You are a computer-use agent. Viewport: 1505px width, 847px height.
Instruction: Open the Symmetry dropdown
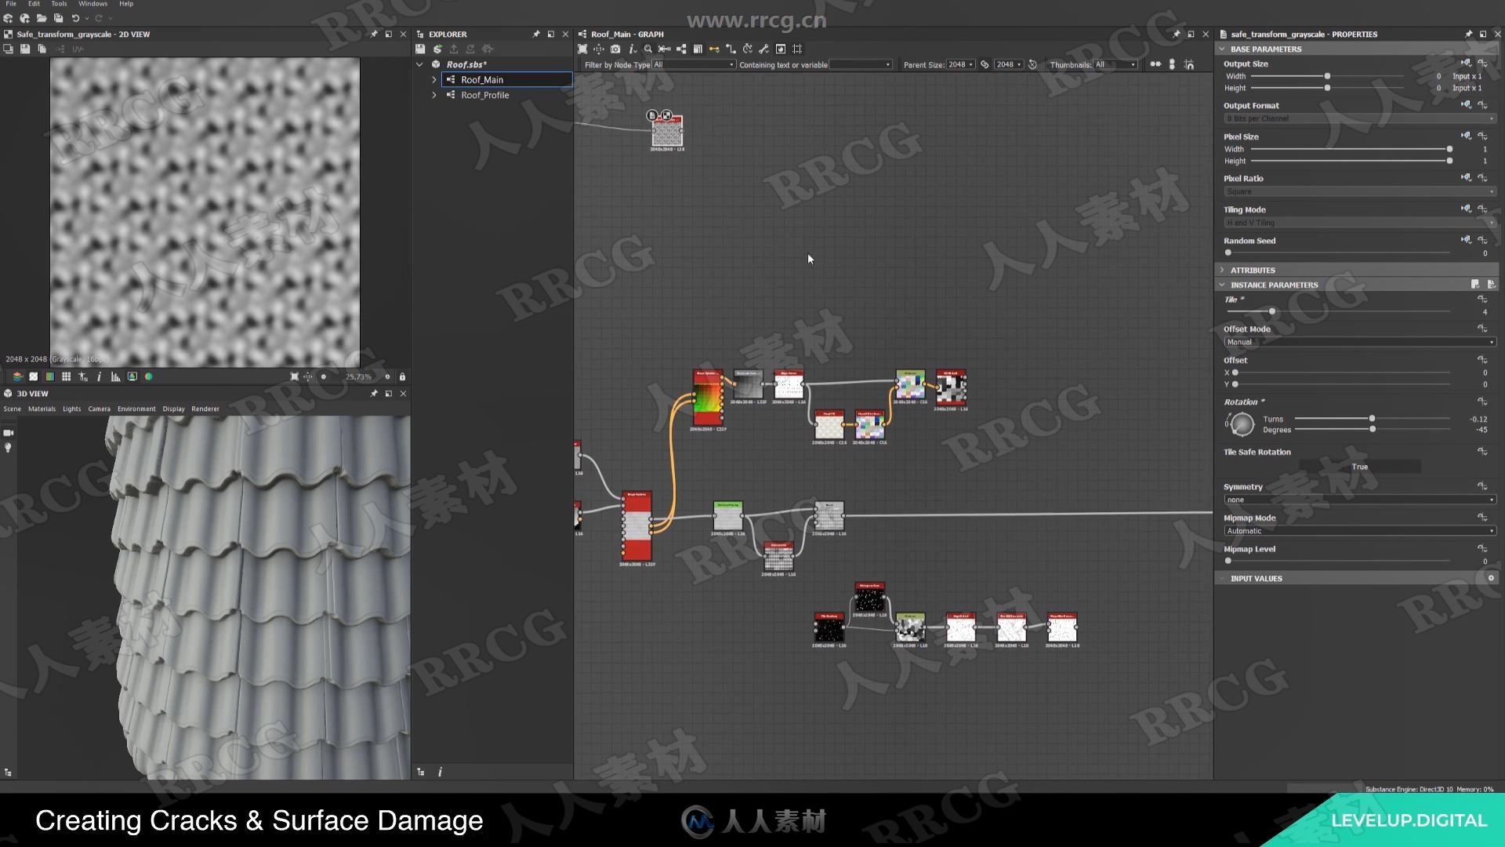click(1359, 500)
